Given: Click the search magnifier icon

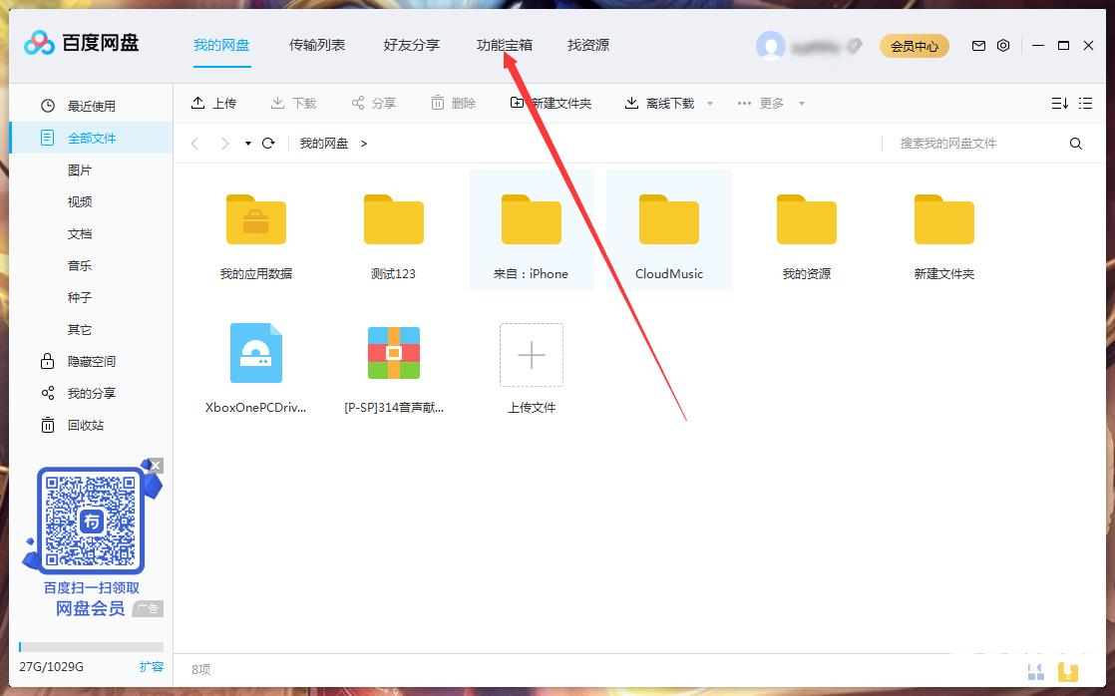Looking at the screenshot, I should (1076, 144).
